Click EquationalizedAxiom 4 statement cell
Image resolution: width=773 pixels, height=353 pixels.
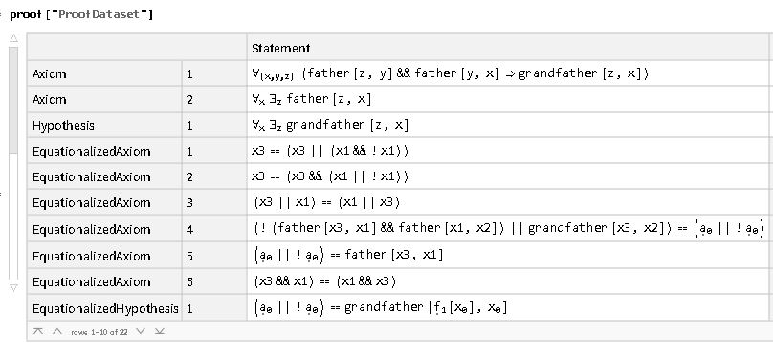507,229
